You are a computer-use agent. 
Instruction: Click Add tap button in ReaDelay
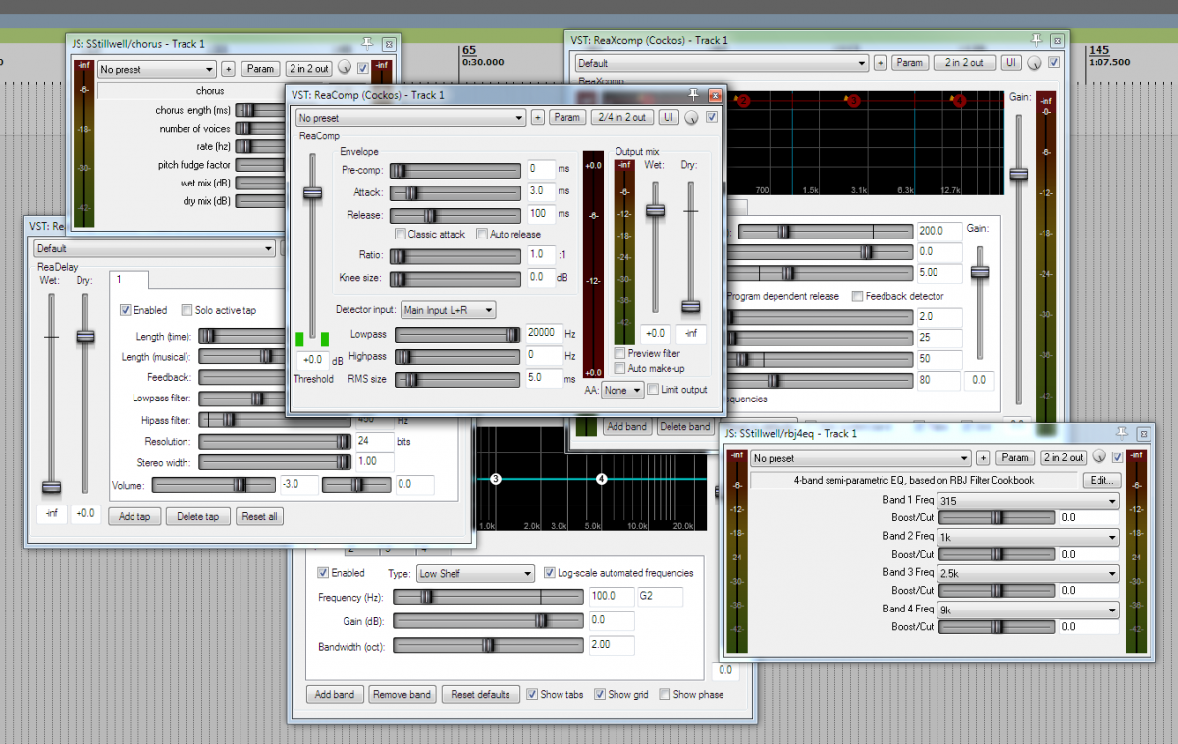tap(134, 517)
